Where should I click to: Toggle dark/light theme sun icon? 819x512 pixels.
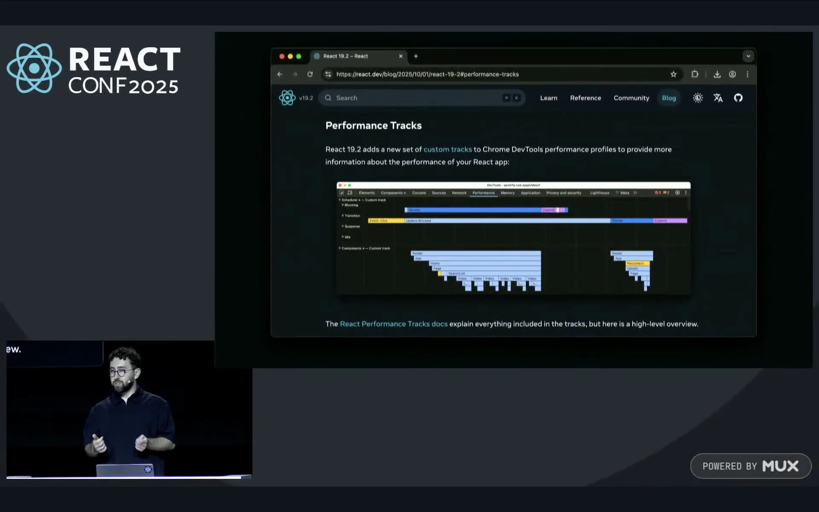698,98
